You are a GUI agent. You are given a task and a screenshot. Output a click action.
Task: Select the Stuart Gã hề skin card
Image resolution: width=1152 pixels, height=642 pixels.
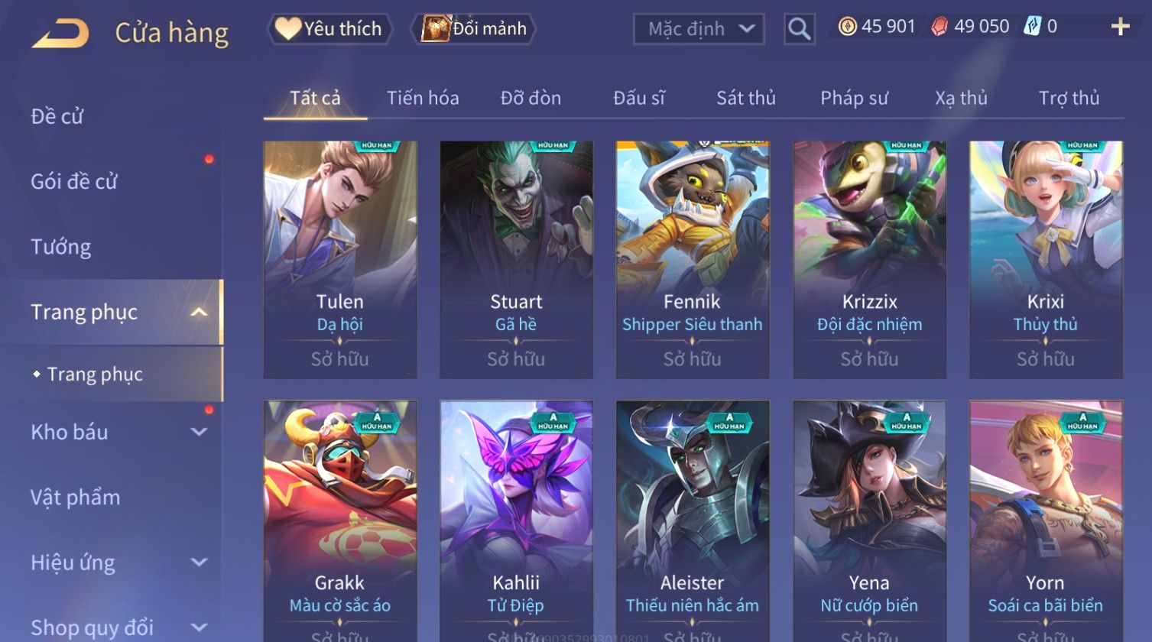coord(516,259)
